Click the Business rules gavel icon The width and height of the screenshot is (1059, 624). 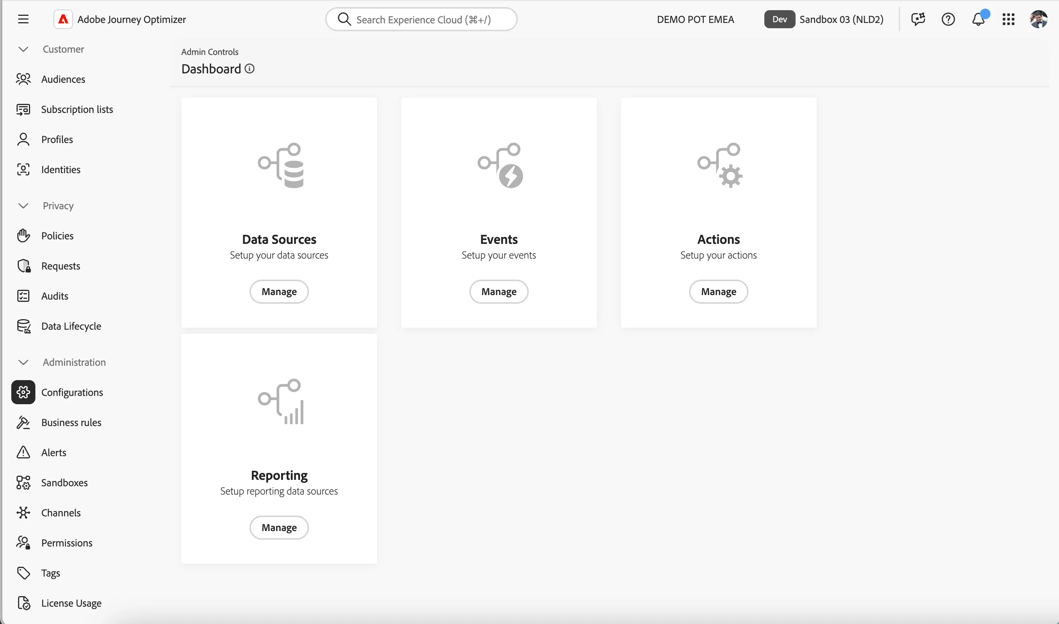point(23,423)
